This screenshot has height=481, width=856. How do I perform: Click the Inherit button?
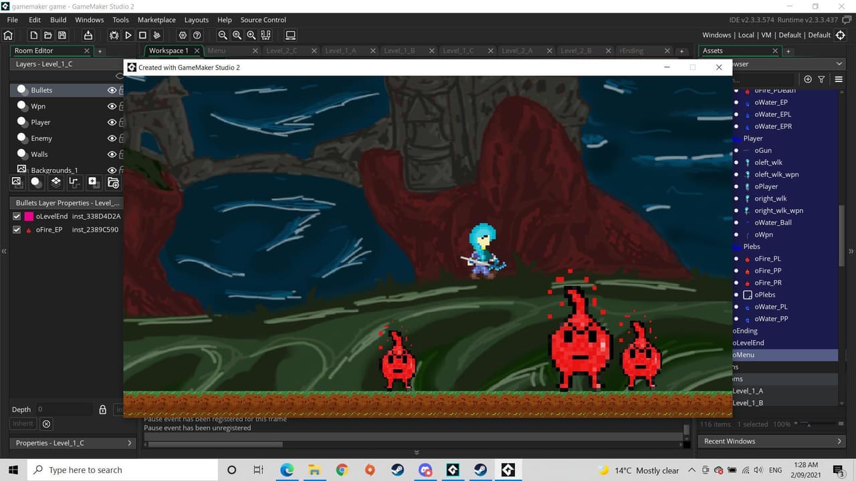click(23, 424)
